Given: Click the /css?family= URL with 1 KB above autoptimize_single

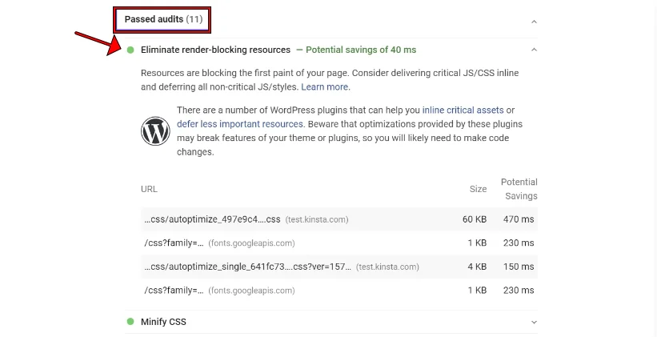Looking at the screenshot, I should [174, 243].
